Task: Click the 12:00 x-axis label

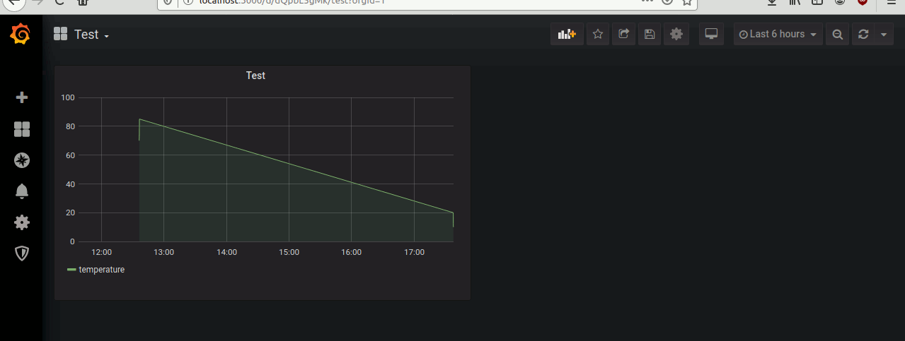Action: [x=102, y=252]
